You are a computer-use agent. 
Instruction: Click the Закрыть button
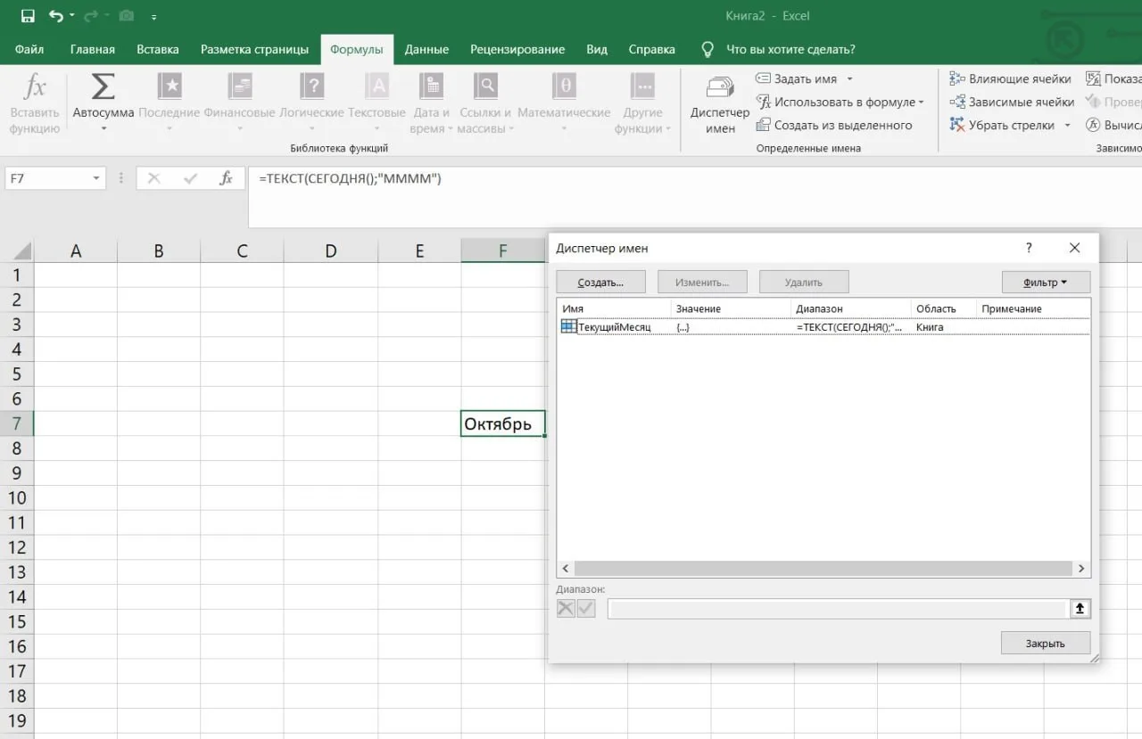point(1045,643)
